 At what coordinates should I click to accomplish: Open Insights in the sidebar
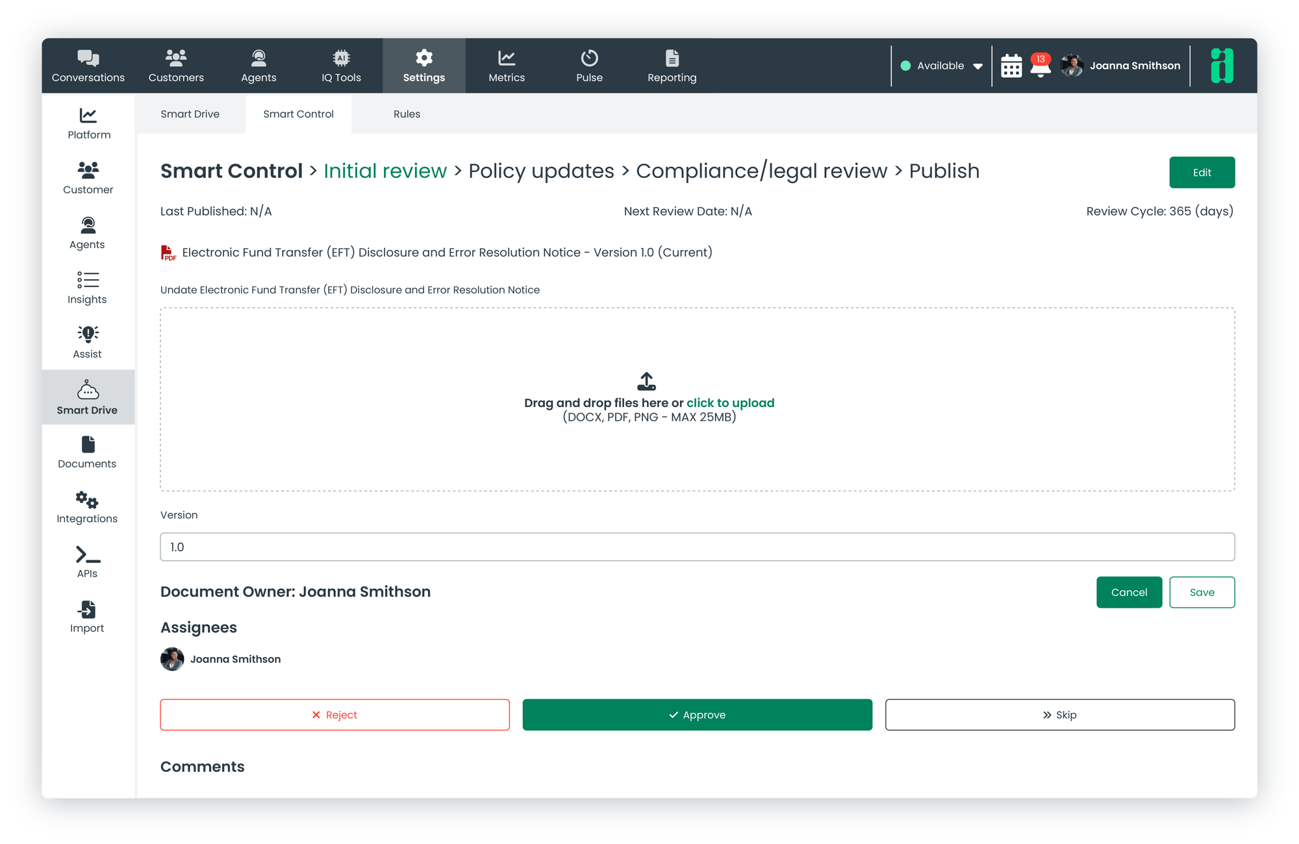coord(88,288)
